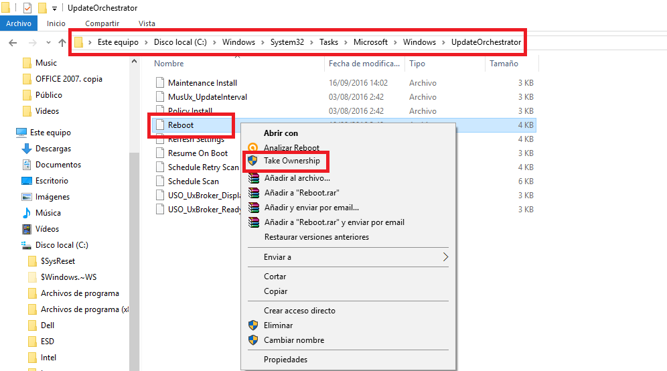Image resolution: width=667 pixels, height=371 pixels.
Task: Select the 'Schedule Scan' file icon
Action: pyautogui.click(x=160, y=181)
